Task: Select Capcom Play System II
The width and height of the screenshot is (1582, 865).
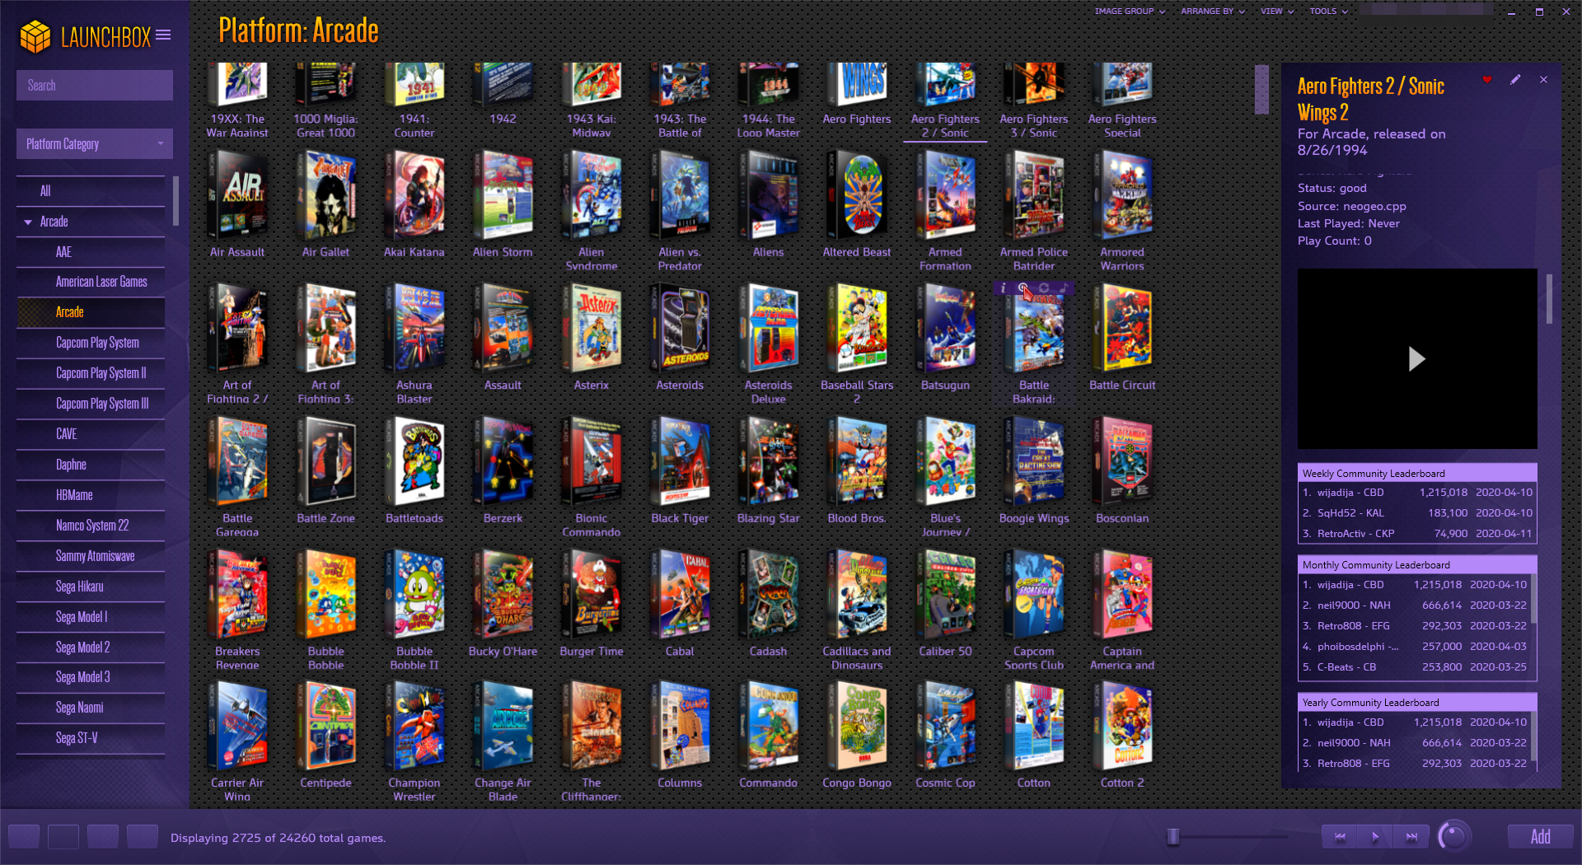Action: point(91,373)
